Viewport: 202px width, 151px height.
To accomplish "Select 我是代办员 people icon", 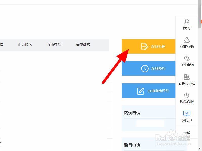I will 187,77.
